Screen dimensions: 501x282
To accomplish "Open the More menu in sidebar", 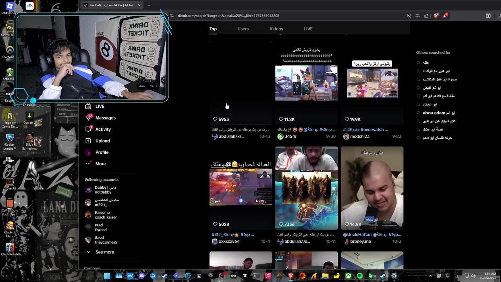I will (96, 164).
